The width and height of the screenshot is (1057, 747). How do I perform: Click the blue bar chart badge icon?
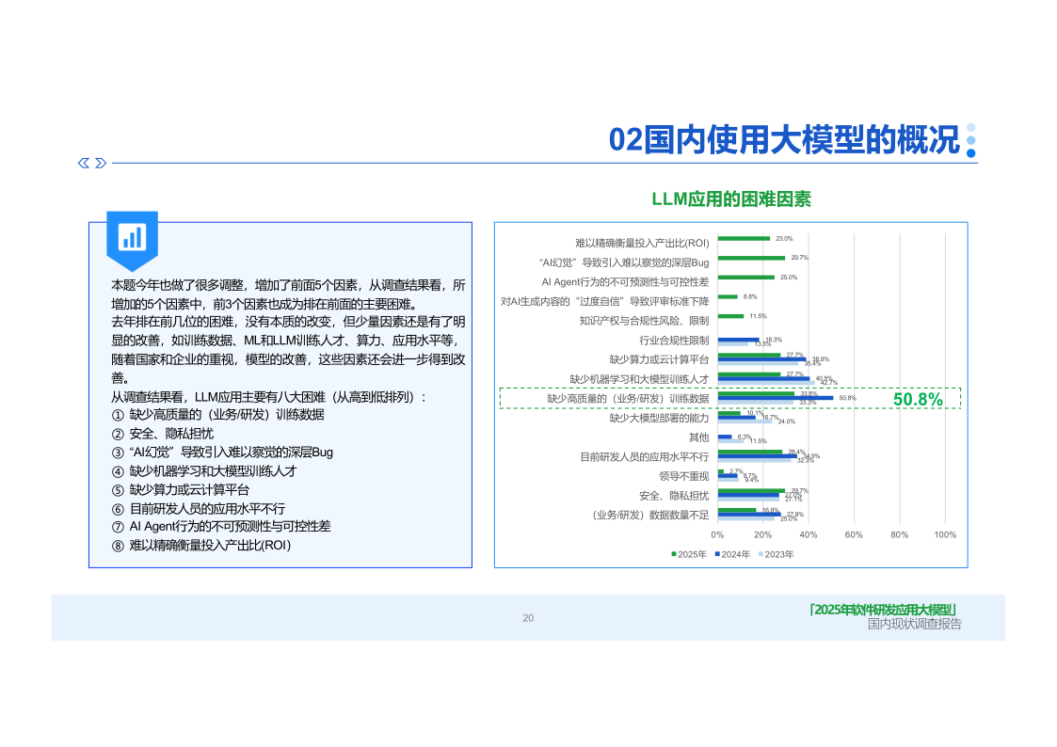coord(132,241)
